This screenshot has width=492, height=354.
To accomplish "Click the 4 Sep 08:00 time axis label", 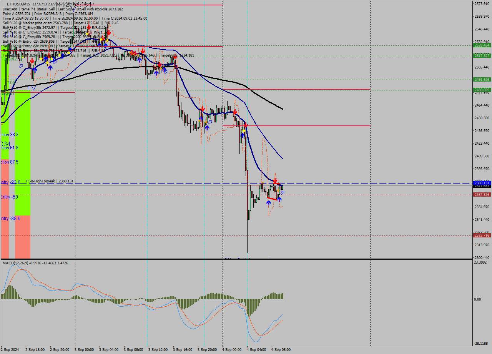I will pyautogui.click(x=281, y=350).
